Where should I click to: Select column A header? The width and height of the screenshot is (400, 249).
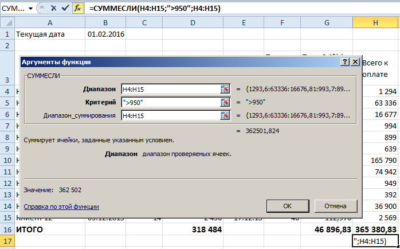point(50,23)
